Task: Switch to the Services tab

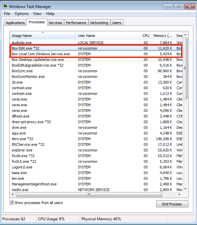Action: [55, 23]
